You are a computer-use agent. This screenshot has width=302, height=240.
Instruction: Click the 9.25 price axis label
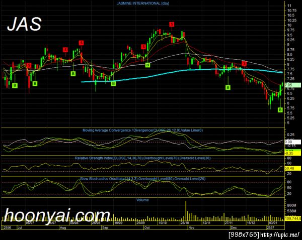(291, 40)
